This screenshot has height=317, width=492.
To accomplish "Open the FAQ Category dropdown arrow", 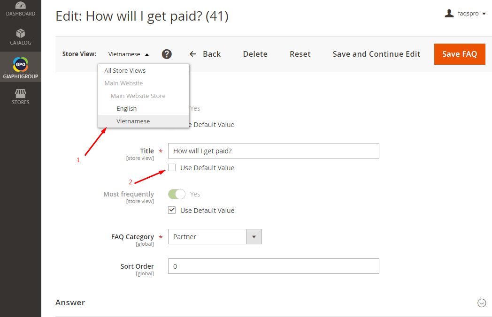I will [x=254, y=237].
